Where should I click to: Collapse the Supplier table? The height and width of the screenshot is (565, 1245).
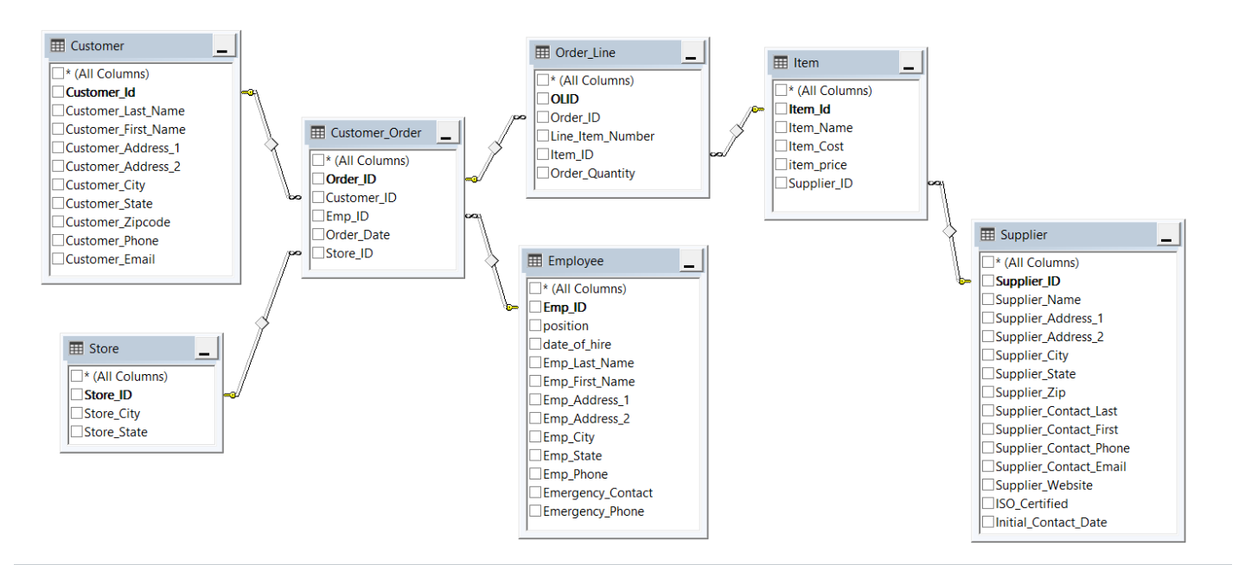(1169, 234)
